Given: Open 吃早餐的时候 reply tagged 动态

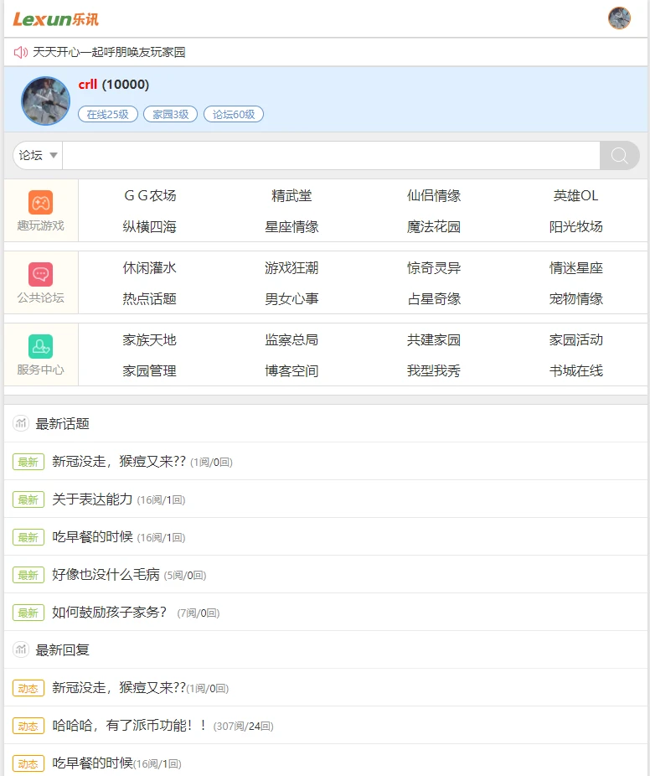Looking at the screenshot, I should point(92,763).
